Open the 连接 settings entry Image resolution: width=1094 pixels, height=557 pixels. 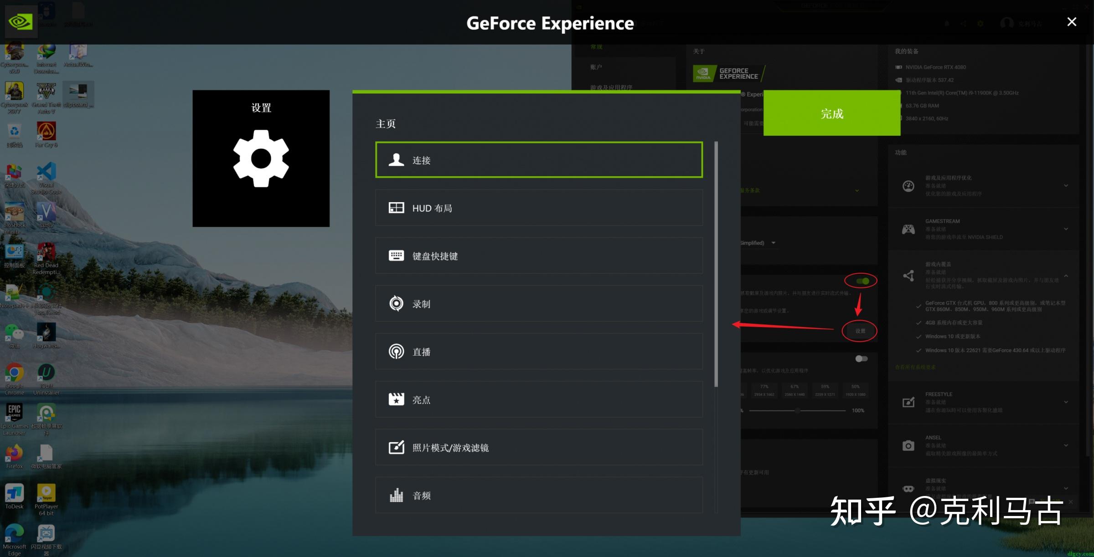(539, 160)
